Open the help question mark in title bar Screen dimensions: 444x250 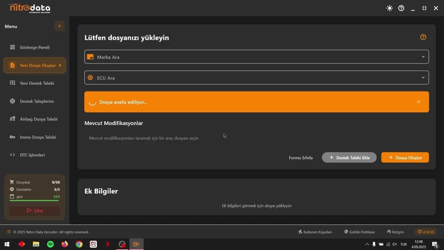401,8
